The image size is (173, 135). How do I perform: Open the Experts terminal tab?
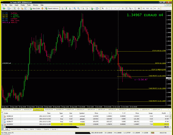tap(47, 129)
